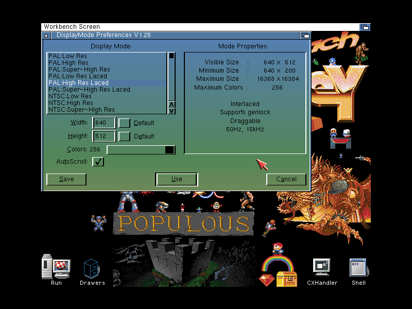Click the Use button
The width and height of the screenshot is (412, 309).
pos(177,179)
